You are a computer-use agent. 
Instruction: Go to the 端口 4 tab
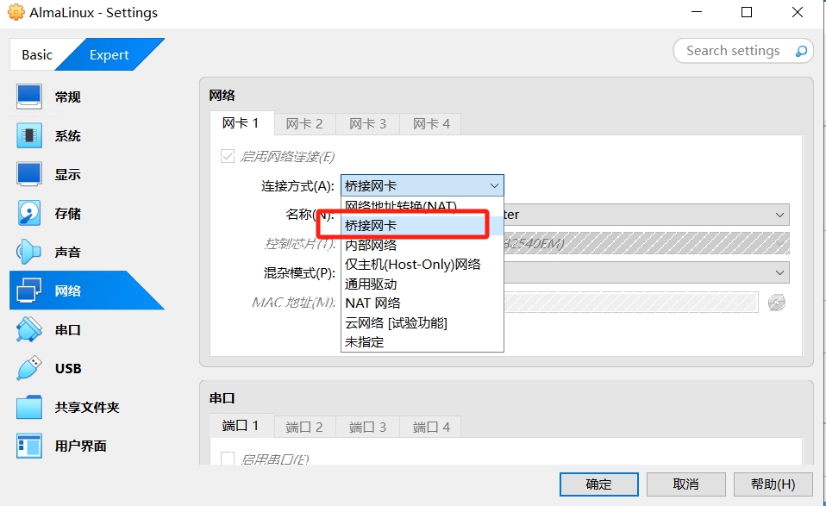click(x=431, y=427)
